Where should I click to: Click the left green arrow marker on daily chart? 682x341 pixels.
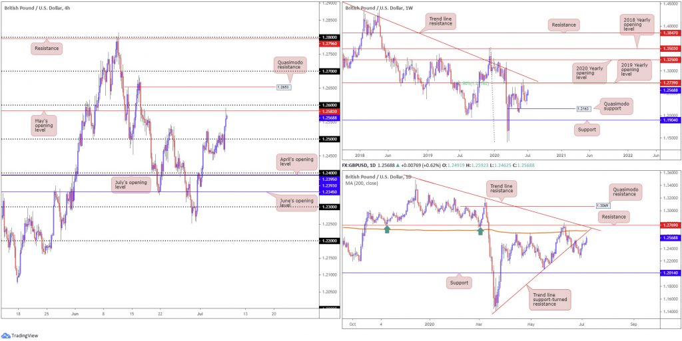(387, 229)
